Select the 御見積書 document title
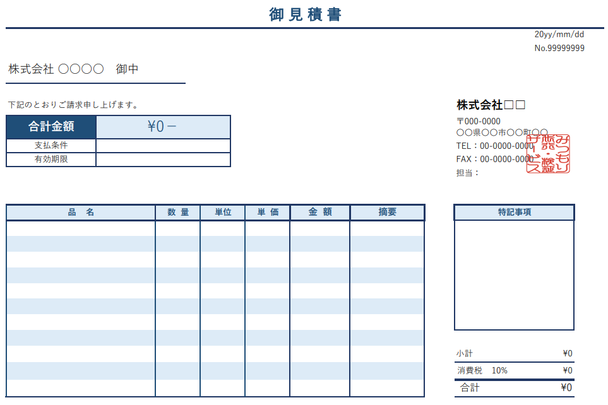 coord(305,15)
